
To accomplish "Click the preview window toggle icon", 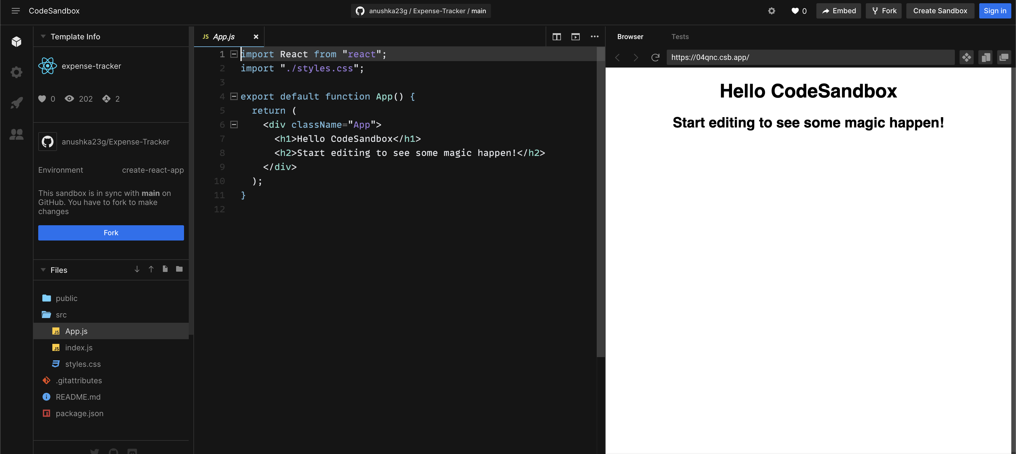I will tap(575, 37).
